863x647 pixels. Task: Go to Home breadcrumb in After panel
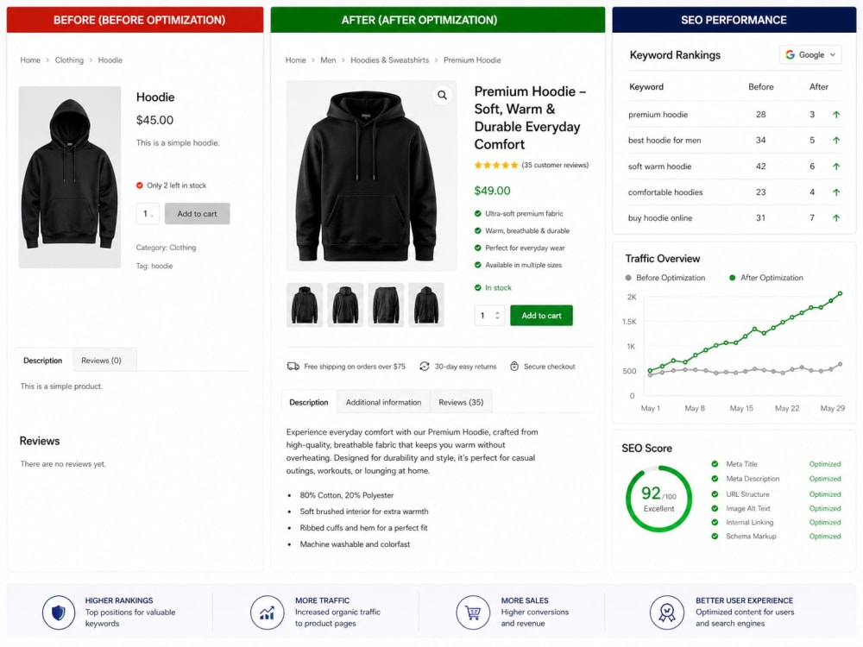click(295, 60)
